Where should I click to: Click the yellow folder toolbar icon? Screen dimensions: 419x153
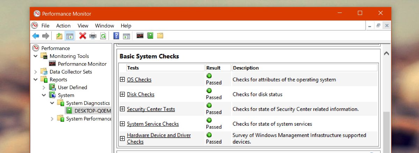160,35
